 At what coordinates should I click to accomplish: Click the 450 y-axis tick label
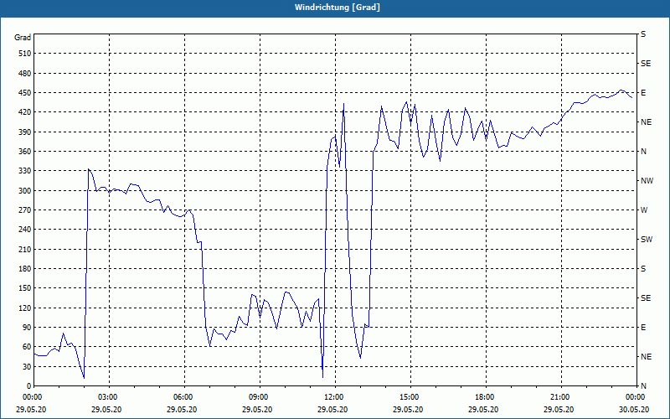click(x=25, y=93)
